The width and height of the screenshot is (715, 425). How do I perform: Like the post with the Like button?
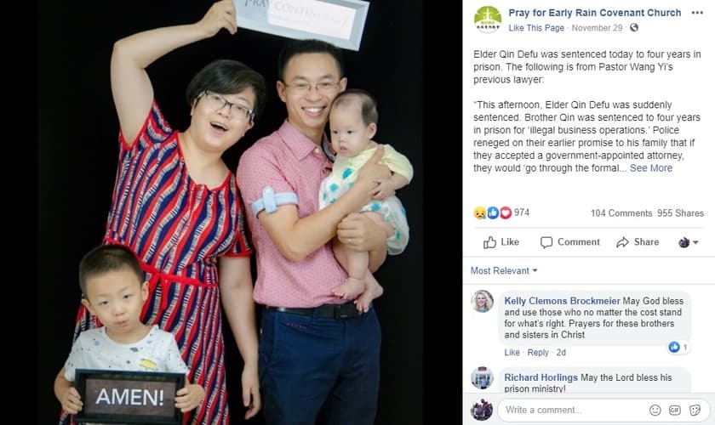[501, 242]
